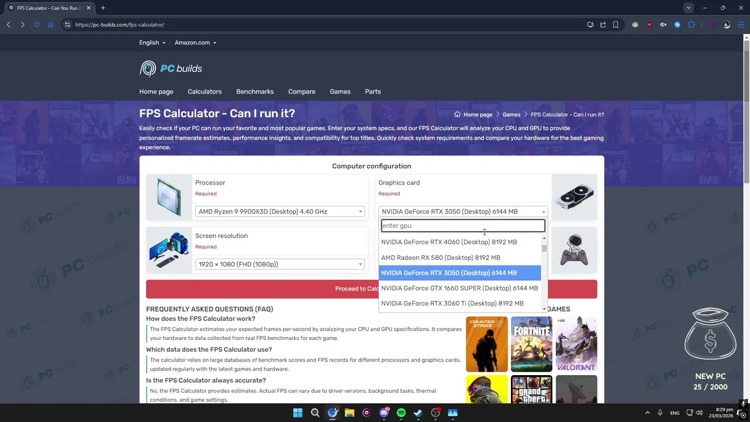Viewport: 750px width, 422px height.
Task: Open the Amazon.com store dropdown
Action: click(x=195, y=43)
